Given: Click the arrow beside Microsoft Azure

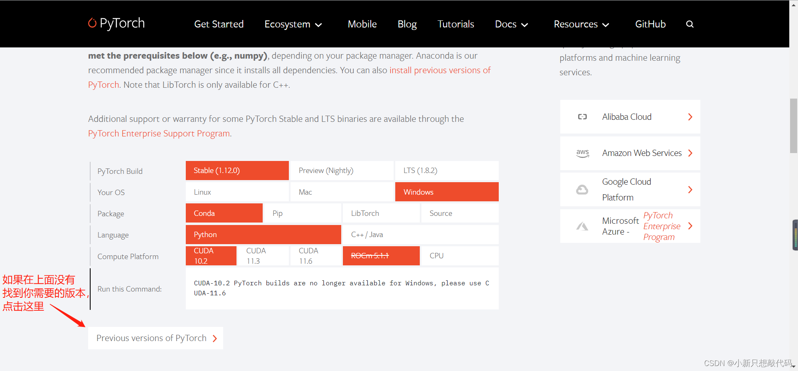Looking at the screenshot, I should 690,226.
